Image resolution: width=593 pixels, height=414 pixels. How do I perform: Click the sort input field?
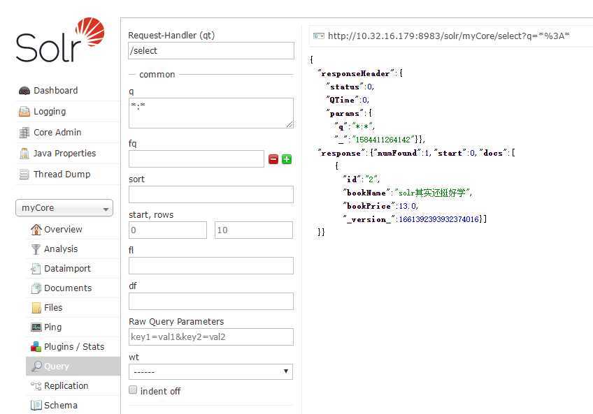click(211, 195)
